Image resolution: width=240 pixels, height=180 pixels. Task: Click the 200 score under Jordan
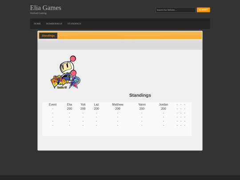(164, 109)
